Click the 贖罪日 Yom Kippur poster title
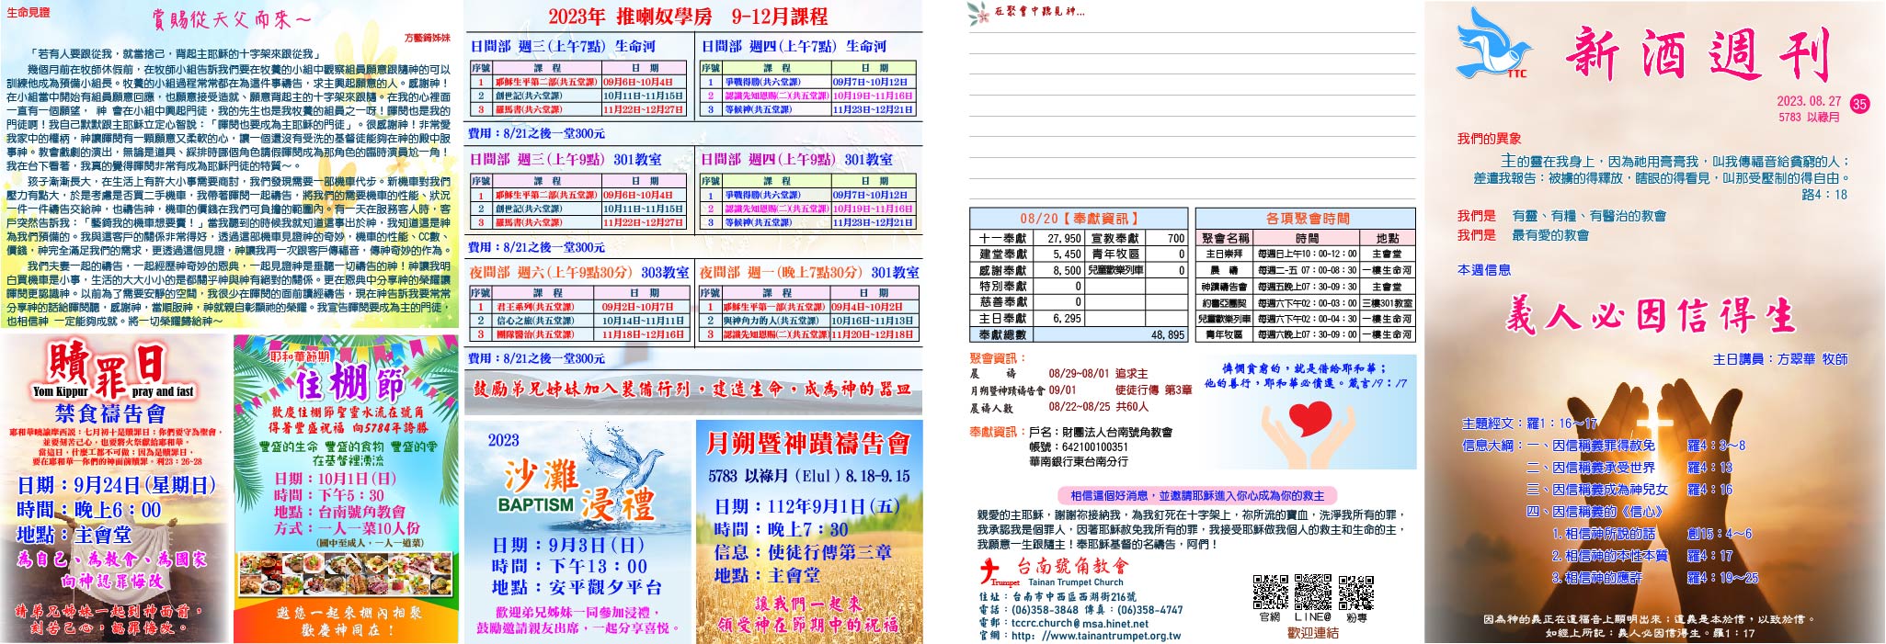 tap(113, 367)
